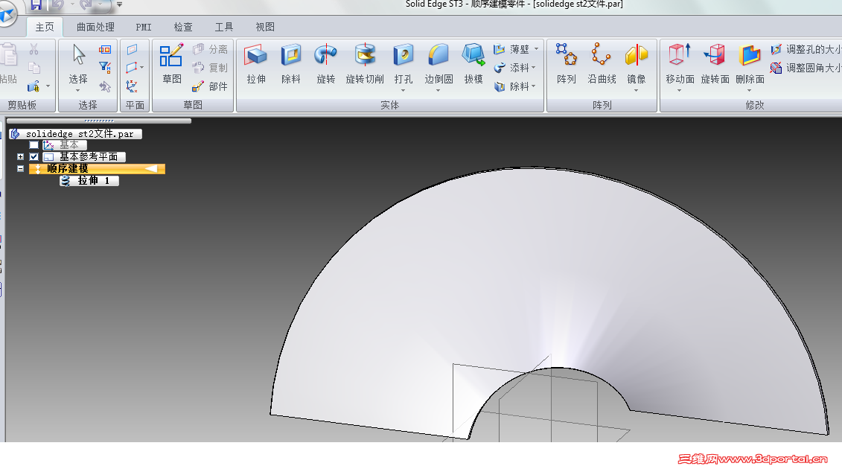This screenshot has height=469, width=842.
Task: Switch to the PMI tab
Action: click(144, 27)
